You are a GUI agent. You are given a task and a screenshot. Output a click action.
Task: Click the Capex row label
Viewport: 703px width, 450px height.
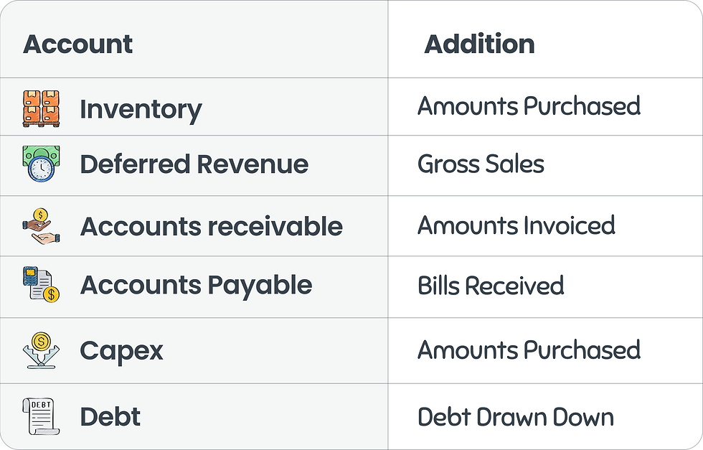(121, 351)
